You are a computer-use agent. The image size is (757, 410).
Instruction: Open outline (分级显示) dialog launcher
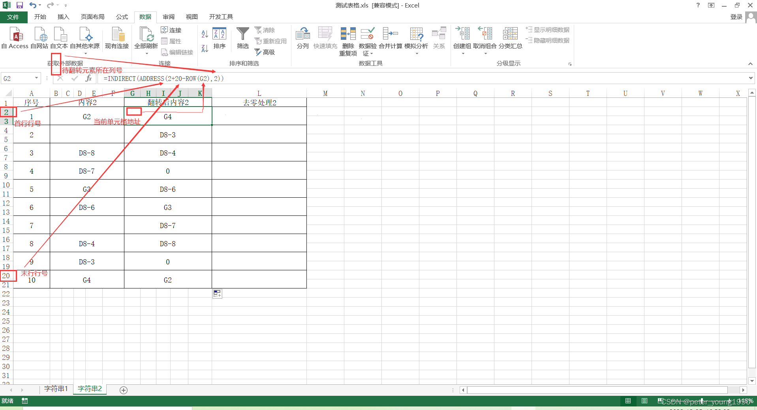click(570, 64)
